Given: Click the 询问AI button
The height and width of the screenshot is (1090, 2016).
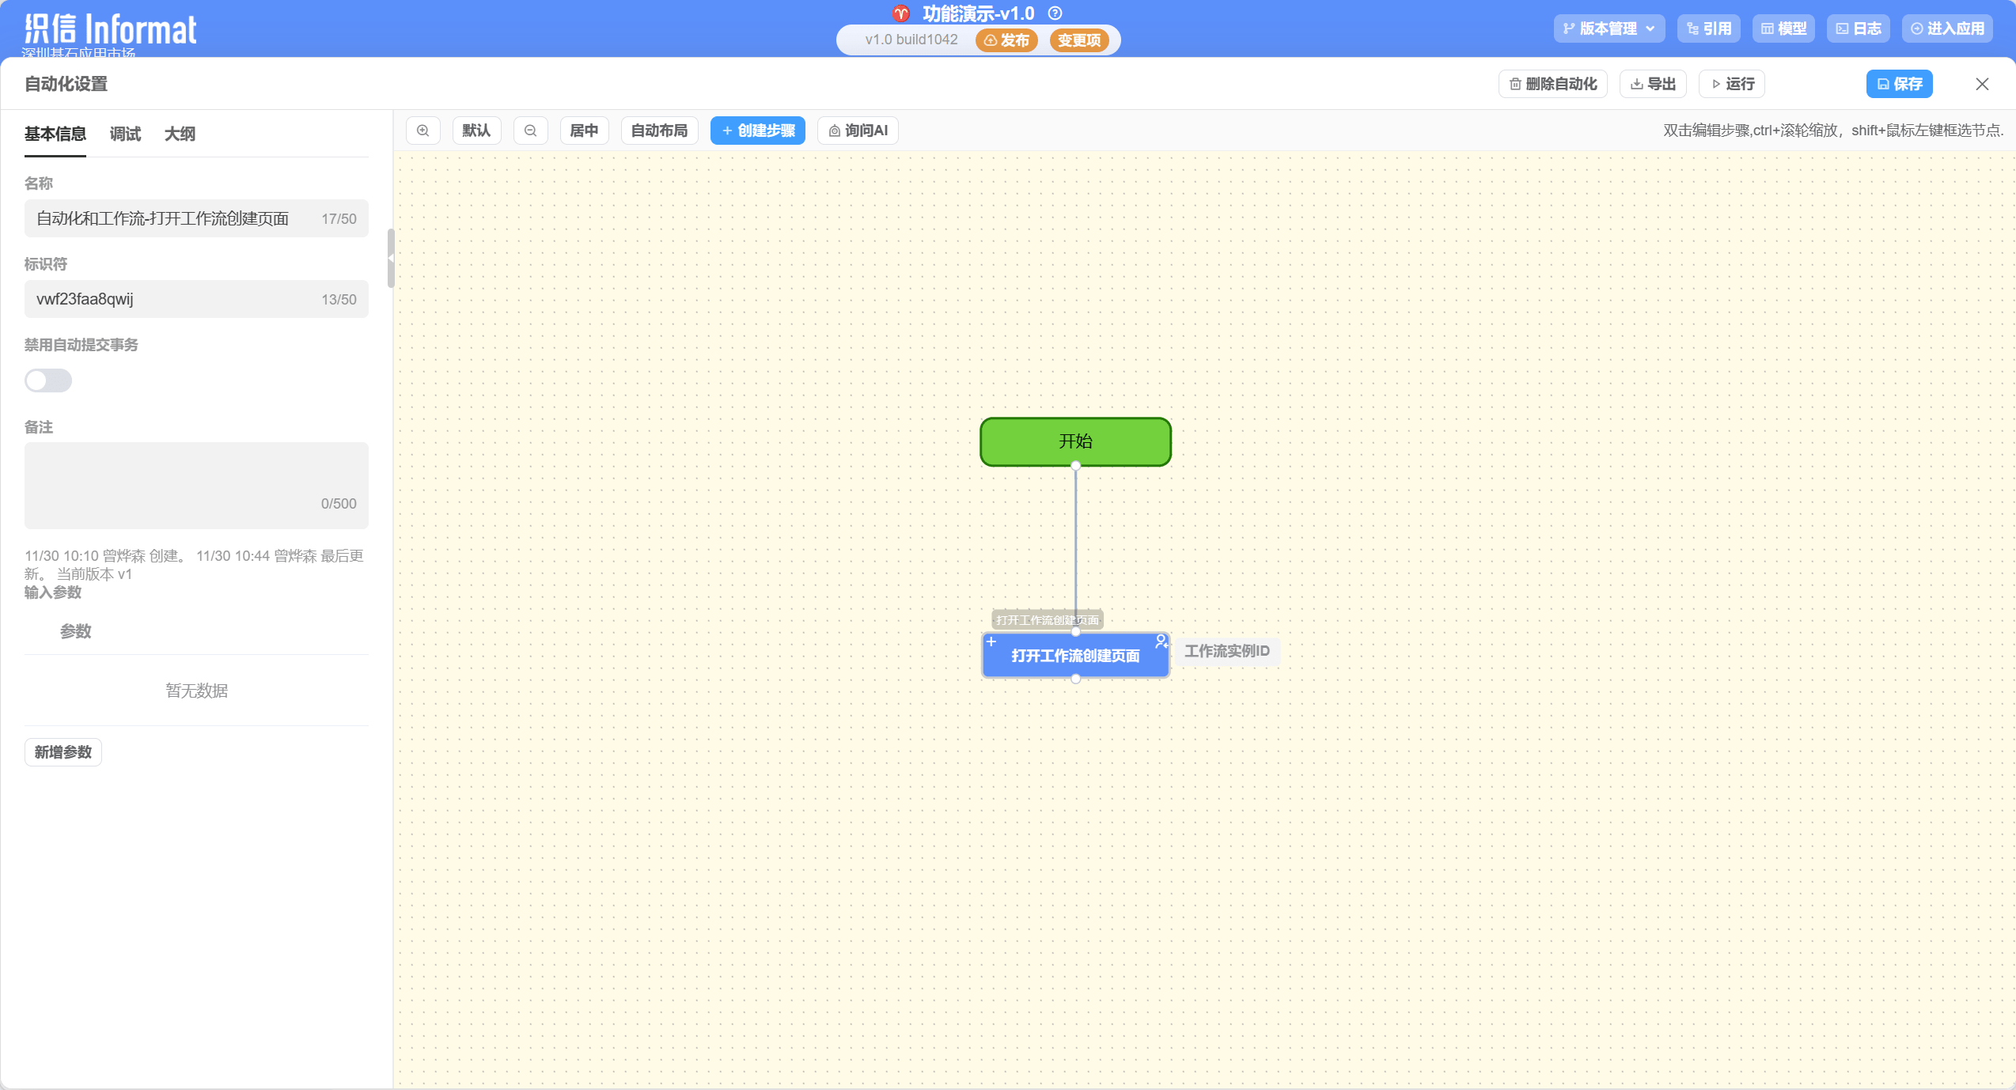Looking at the screenshot, I should [858, 131].
